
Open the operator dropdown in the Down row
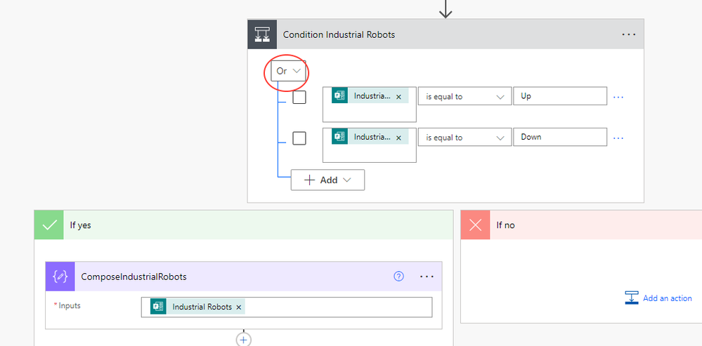[x=464, y=138]
